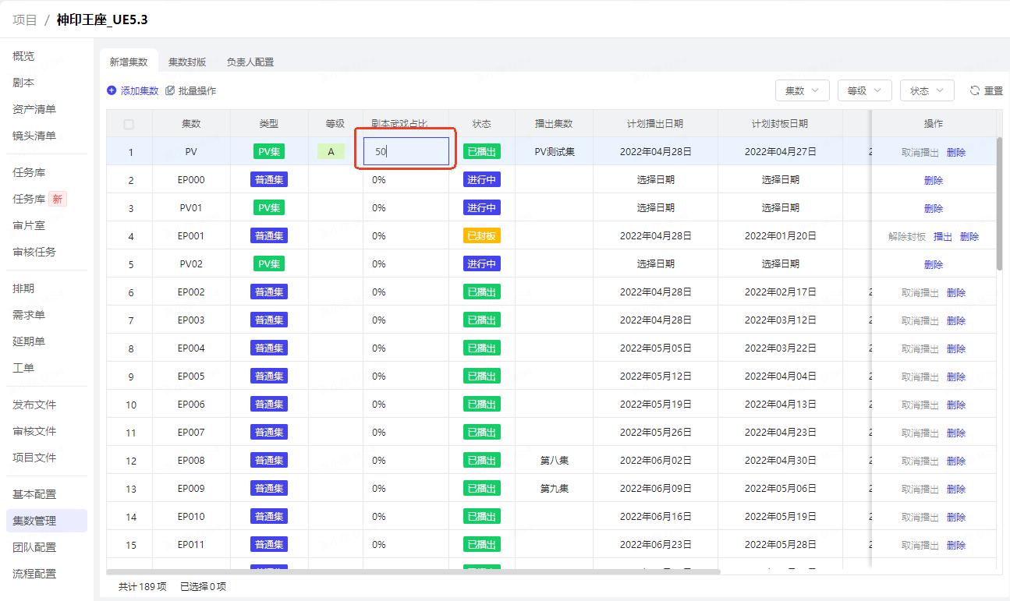Click the PV集 type badge of PV01
Image resolution: width=1010 pixels, height=601 pixels.
click(269, 207)
